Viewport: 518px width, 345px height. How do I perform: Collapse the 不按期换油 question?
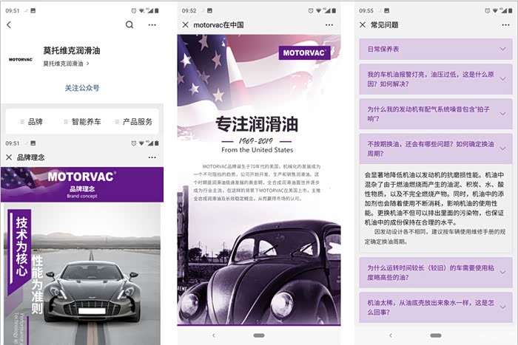(436, 148)
